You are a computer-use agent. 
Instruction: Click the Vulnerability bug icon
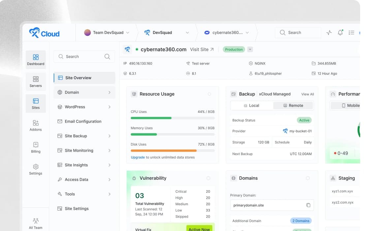pyautogui.click(x=134, y=178)
